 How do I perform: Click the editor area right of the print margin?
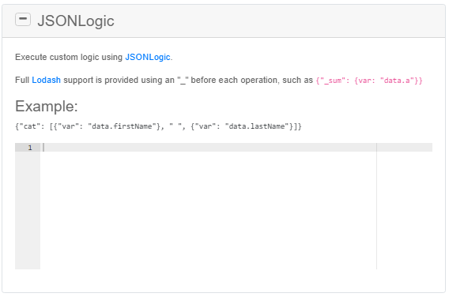click(404, 210)
